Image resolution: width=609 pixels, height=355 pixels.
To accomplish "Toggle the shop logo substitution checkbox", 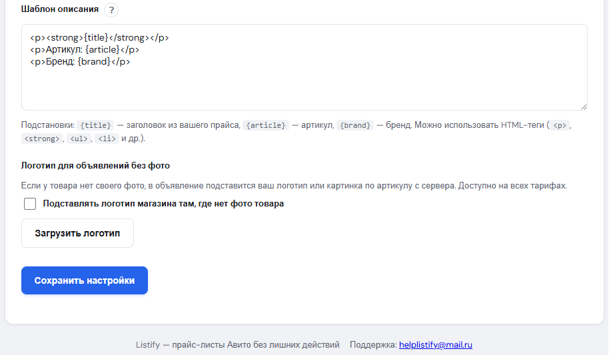I will (30, 204).
